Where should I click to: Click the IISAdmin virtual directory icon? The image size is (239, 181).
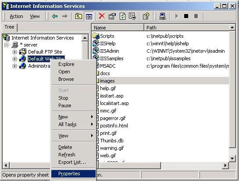click(x=96, y=51)
